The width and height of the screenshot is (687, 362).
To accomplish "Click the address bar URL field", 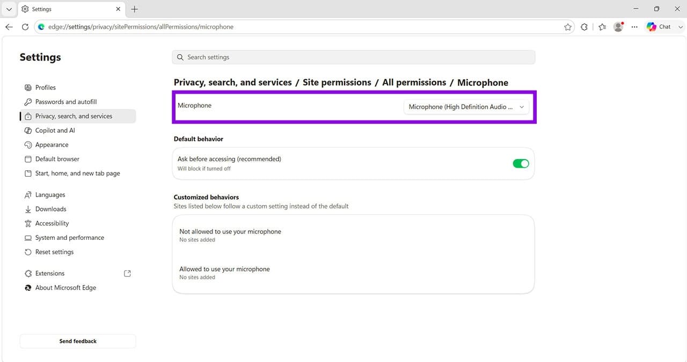I will click(303, 27).
